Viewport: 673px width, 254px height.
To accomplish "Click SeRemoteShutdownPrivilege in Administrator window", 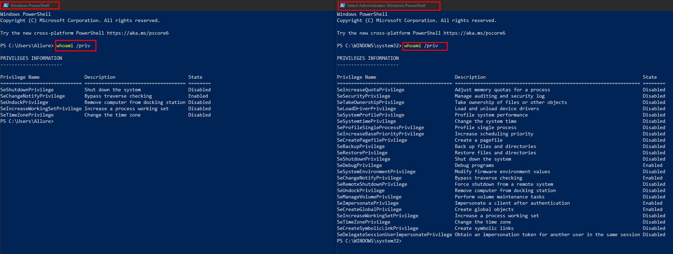I will (372, 184).
